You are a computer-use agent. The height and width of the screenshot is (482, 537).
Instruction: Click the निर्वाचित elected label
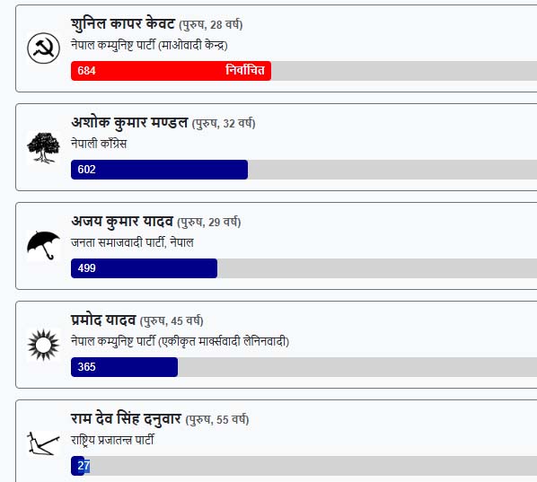(x=245, y=70)
